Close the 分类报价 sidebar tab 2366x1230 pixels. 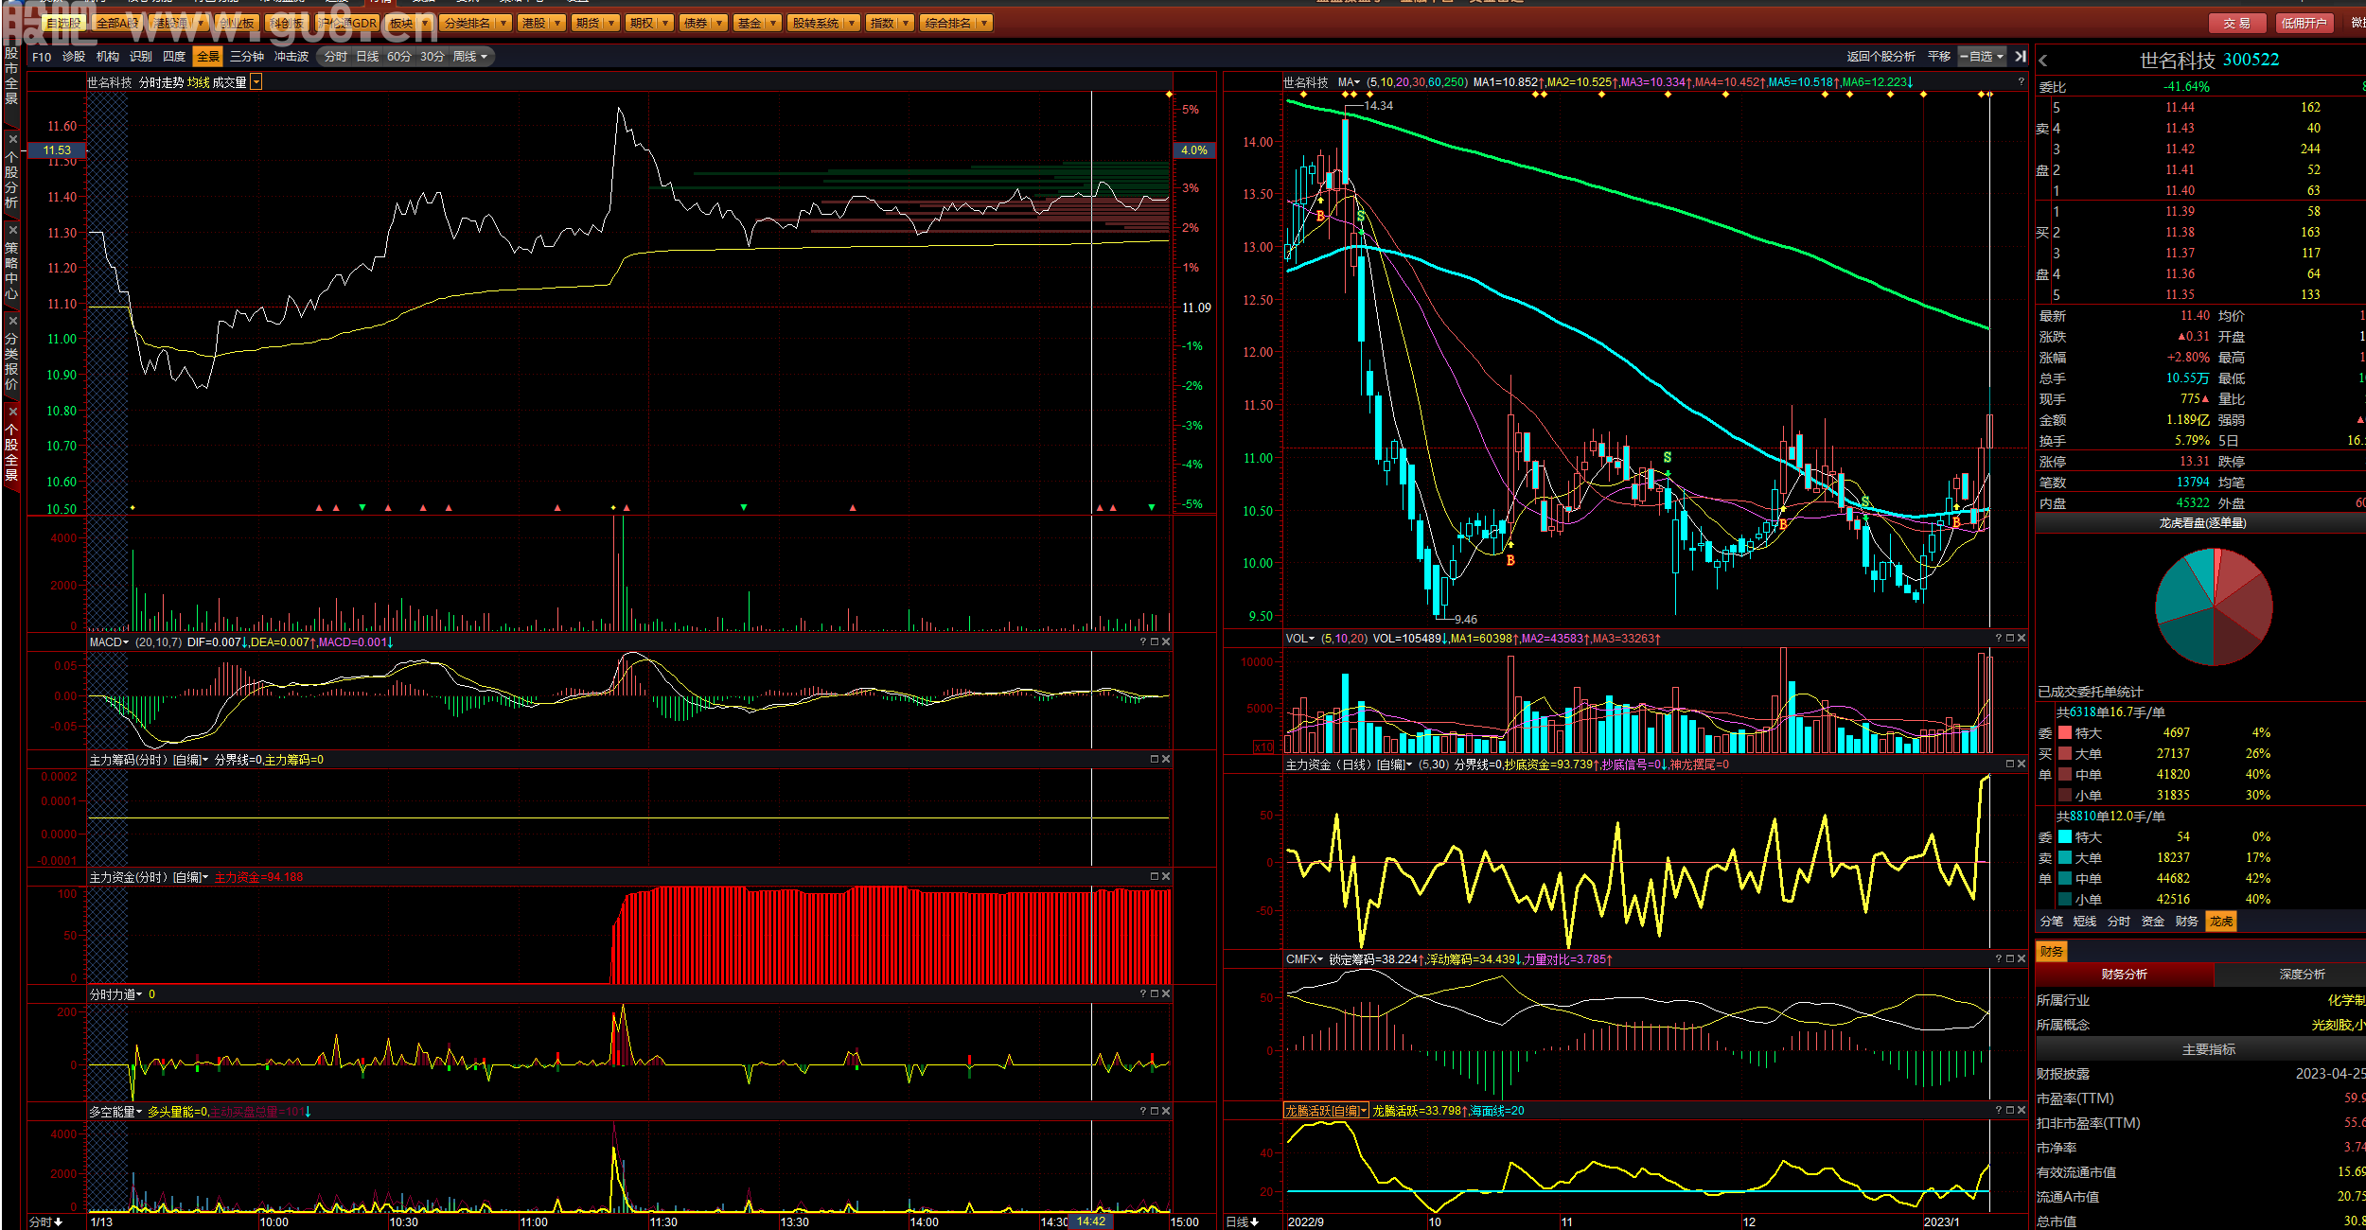coord(12,321)
